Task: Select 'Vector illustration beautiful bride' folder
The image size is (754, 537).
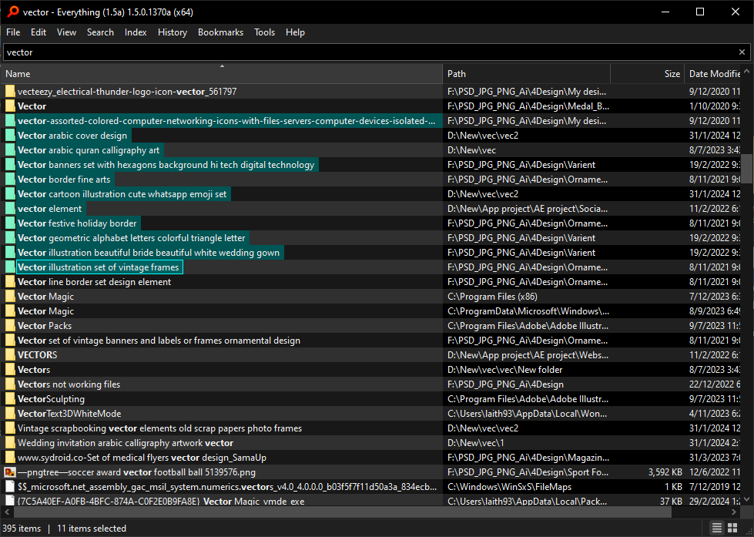Action: [149, 253]
